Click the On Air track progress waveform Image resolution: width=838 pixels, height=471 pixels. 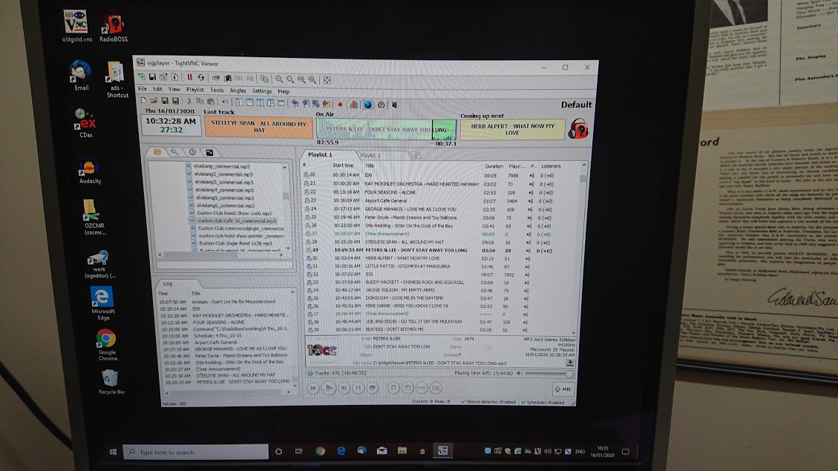tap(387, 130)
